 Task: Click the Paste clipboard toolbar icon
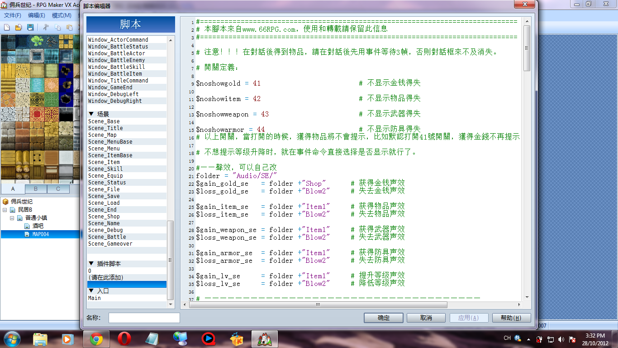pyautogui.click(x=69, y=27)
